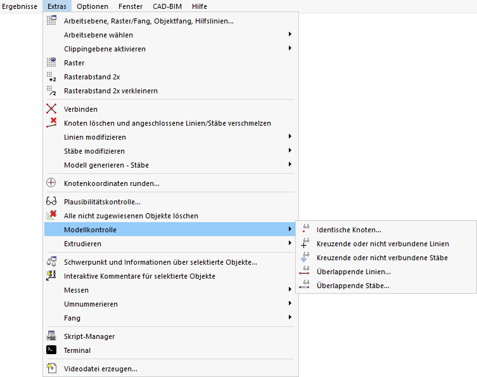Open the Optionen menu

pyautogui.click(x=92, y=6)
